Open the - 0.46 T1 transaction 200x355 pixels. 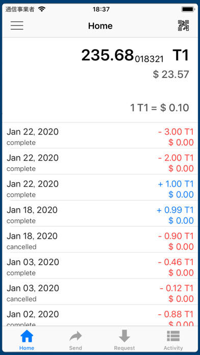click(100, 266)
